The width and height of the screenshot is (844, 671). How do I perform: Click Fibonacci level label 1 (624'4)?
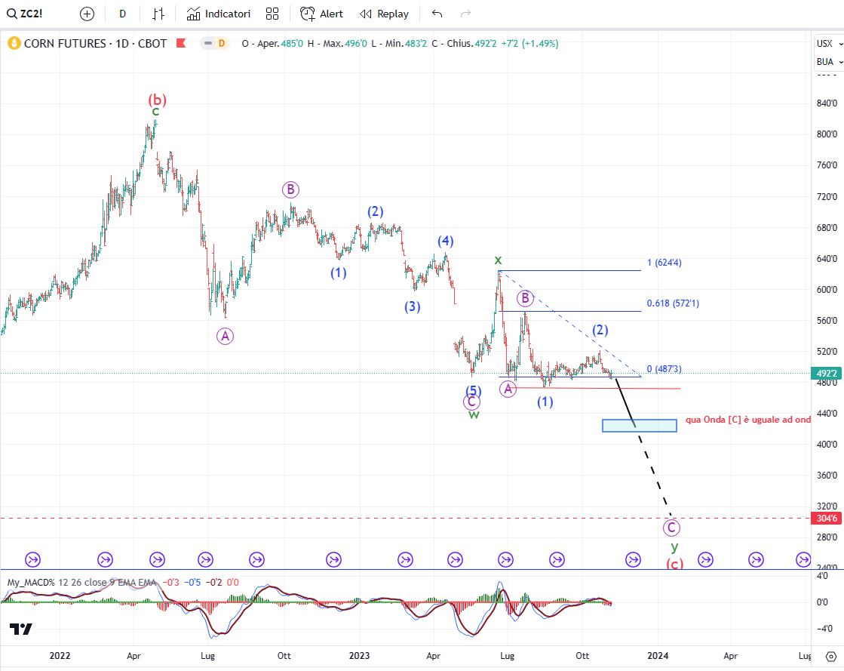tap(664, 263)
